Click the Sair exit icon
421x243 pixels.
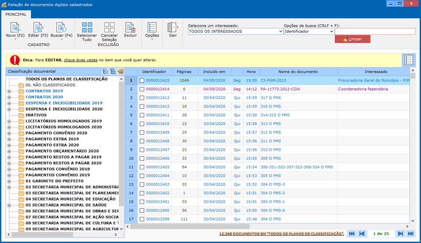[173, 27]
